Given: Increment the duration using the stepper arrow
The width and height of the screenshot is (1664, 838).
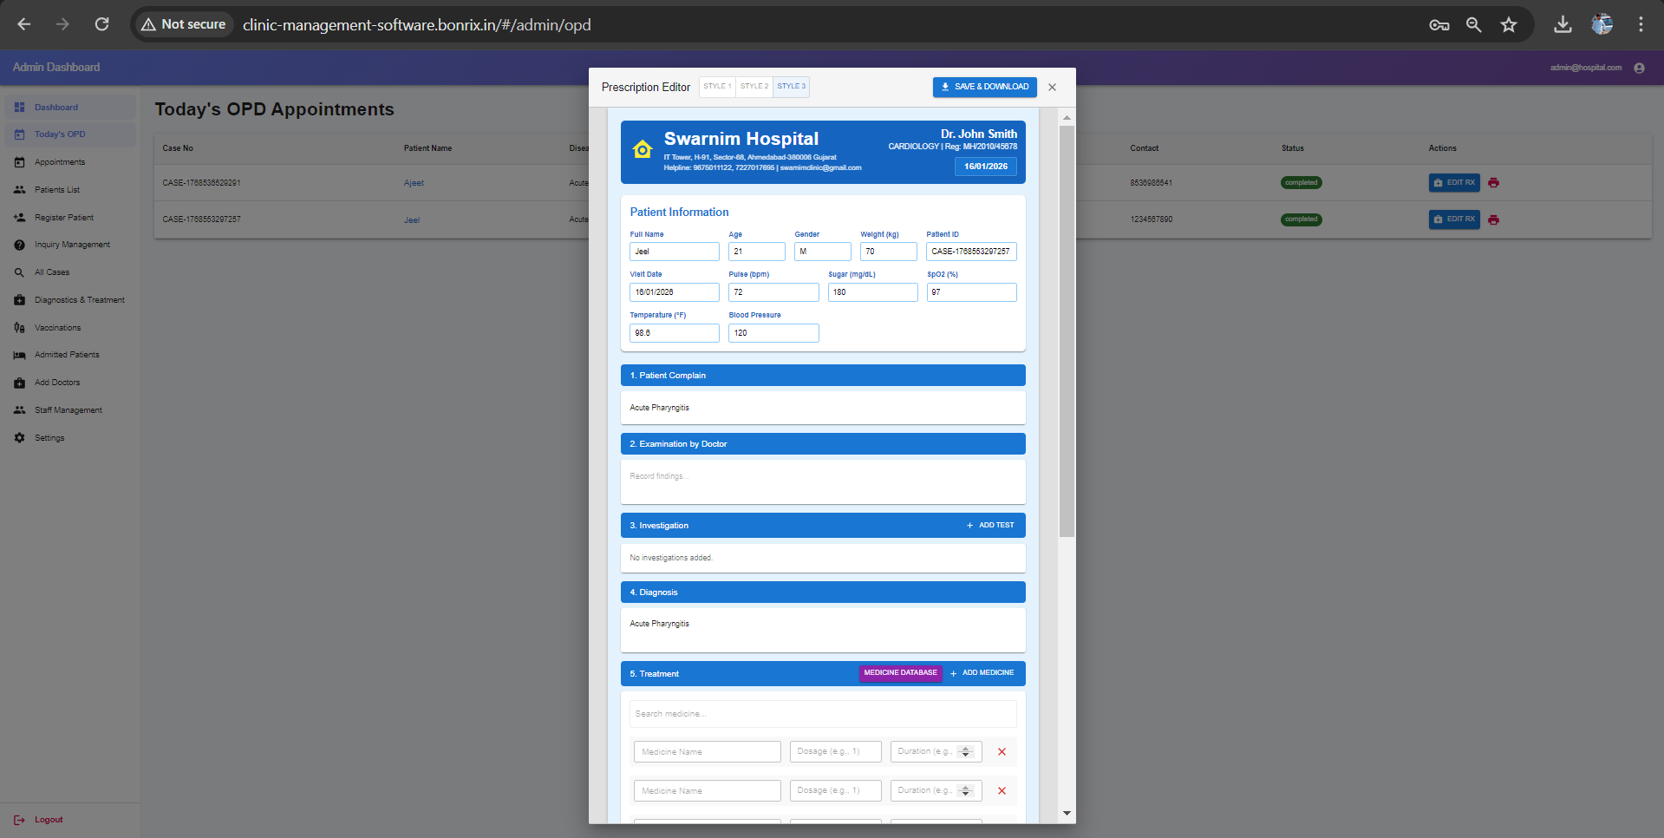Looking at the screenshot, I should [x=965, y=748].
